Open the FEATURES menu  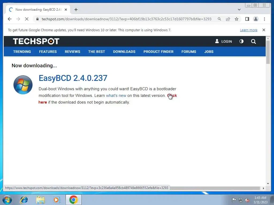48,52
